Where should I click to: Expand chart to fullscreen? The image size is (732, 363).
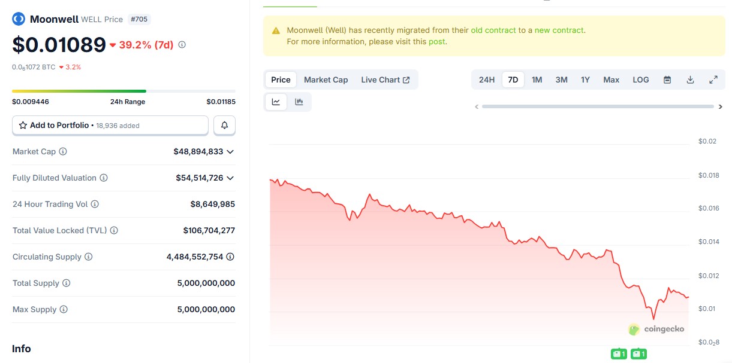coord(713,80)
